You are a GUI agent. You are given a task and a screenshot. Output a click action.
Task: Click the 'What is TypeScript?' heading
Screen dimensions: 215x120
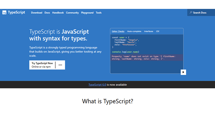pos(107,101)
